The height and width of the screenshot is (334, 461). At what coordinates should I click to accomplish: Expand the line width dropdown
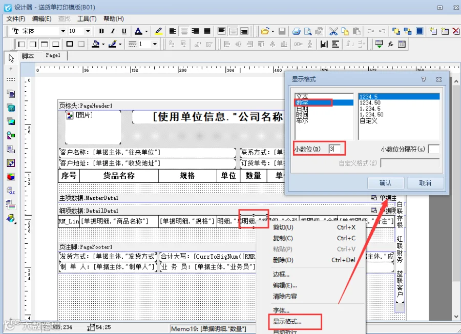[155, 44]
